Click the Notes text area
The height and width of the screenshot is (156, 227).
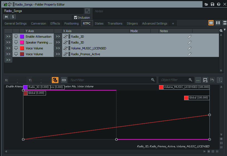160,14
